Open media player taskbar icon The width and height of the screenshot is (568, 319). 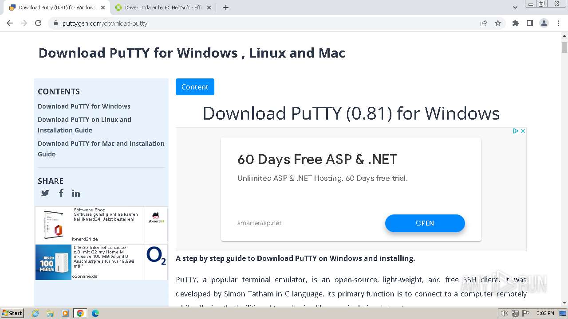65,313
